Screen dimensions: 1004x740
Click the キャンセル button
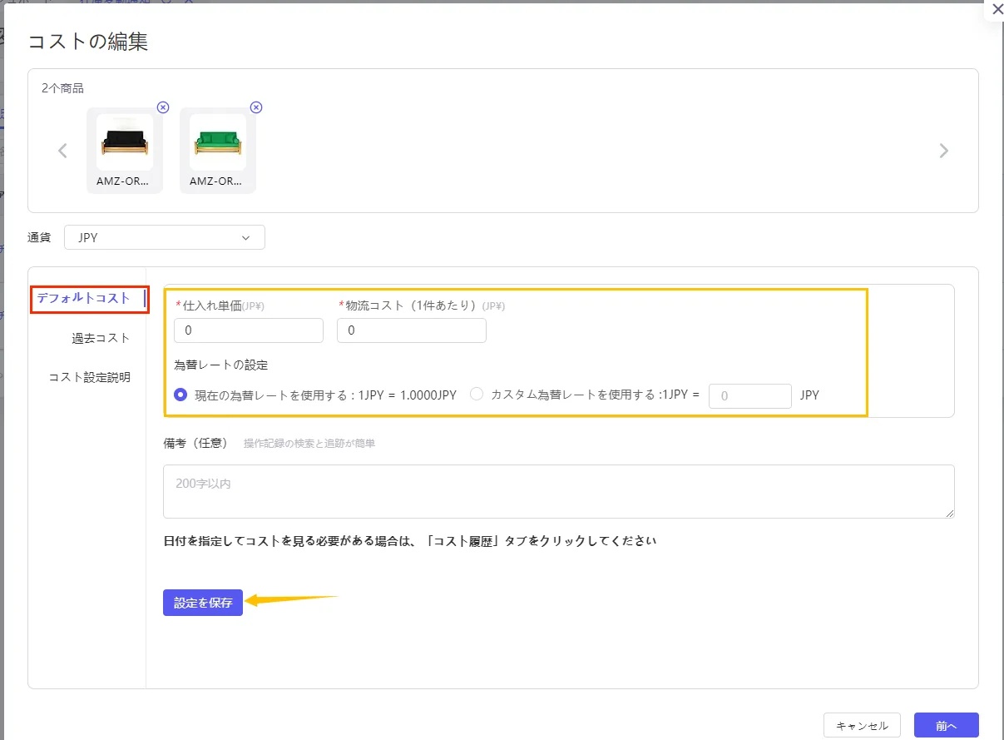pyautogui.click(x=862, y=726)
